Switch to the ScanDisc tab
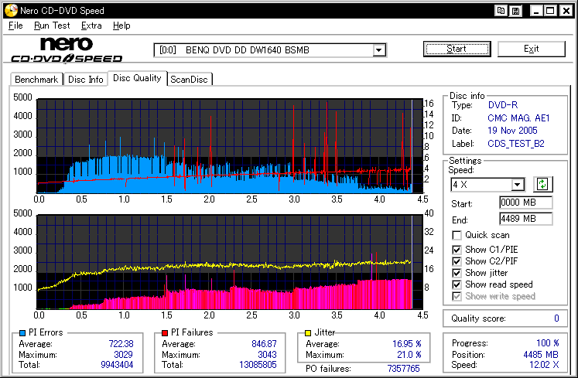The height and width of the screenshot is (378, 578). [x=190, y=79]
